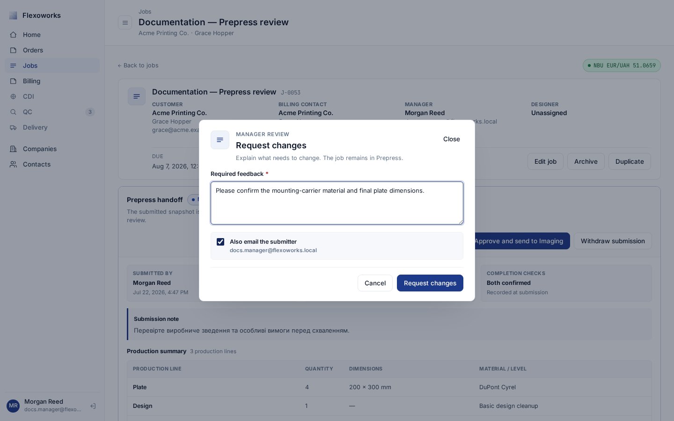Uncheck Also email the submitter
Viewport: 674px width, 421px height.
(220, 242)
